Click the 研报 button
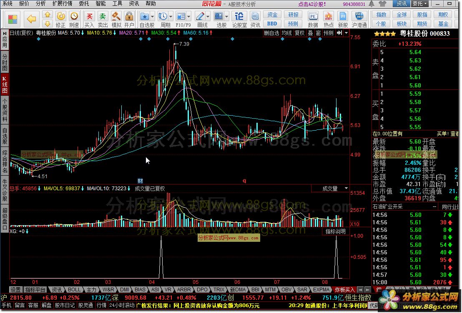Image resolution: width=462 pixels, height=313 pixels. click(293, 15)
